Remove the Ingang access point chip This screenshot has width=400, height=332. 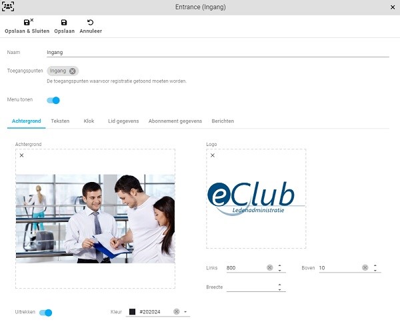pos(73,71)
